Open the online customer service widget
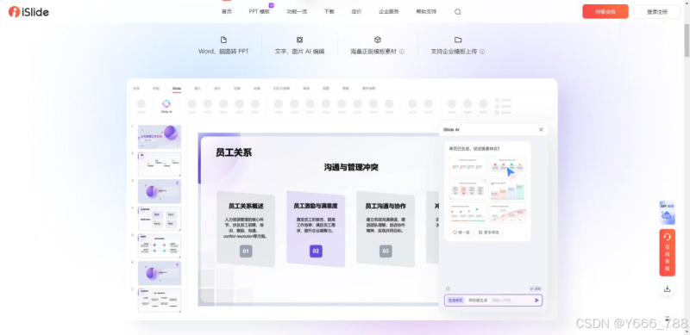The image size is (690, 335). click(x=667, y=252)
